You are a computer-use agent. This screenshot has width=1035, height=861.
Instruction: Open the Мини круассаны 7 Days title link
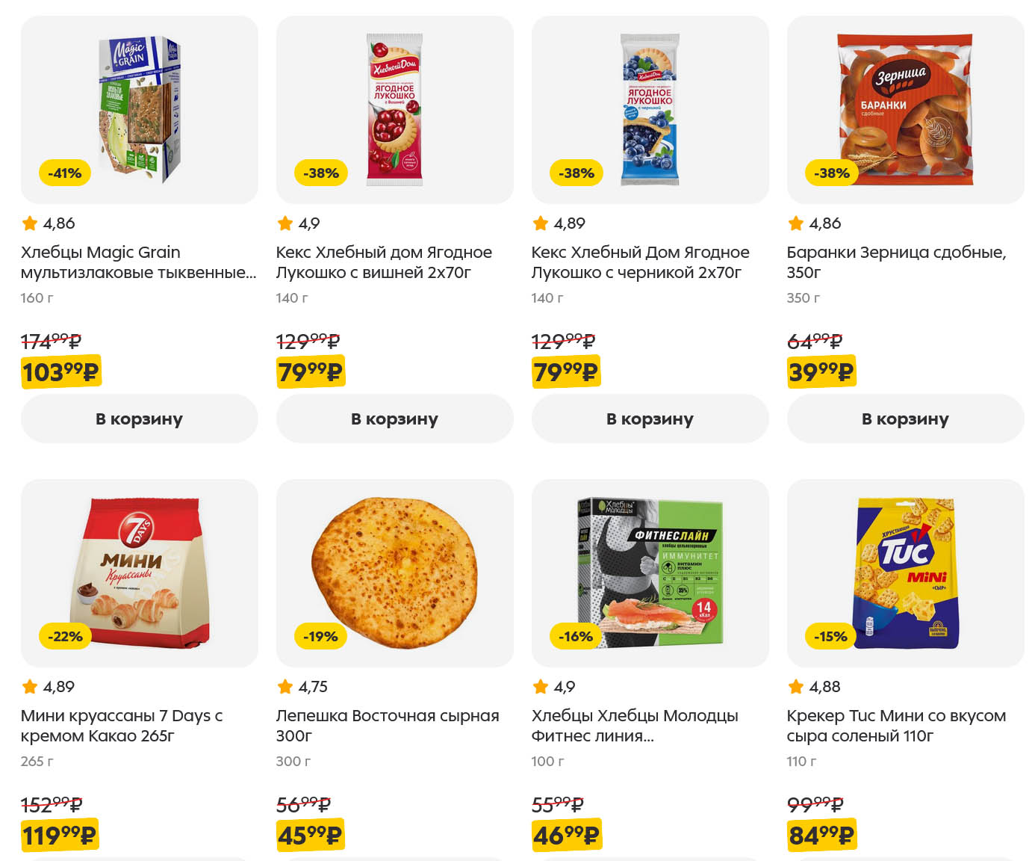coord(121,726)
